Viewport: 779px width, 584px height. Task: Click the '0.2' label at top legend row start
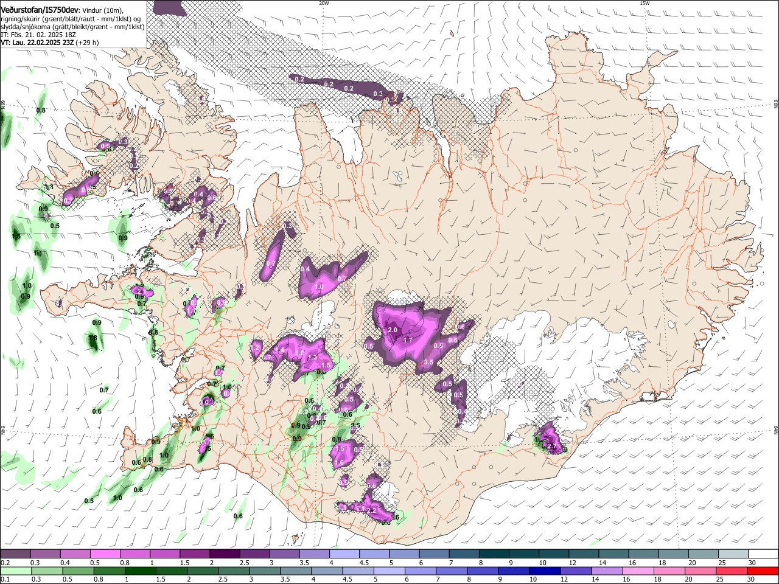5,563
